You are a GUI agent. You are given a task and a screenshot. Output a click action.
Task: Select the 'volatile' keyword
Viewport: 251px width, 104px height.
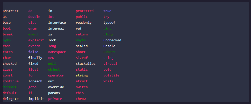coord(111,75)
